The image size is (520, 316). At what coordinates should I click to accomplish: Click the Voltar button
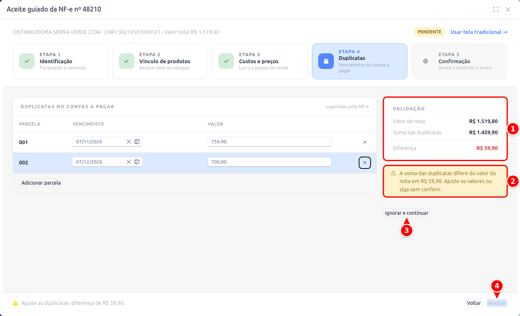[474, 303]
